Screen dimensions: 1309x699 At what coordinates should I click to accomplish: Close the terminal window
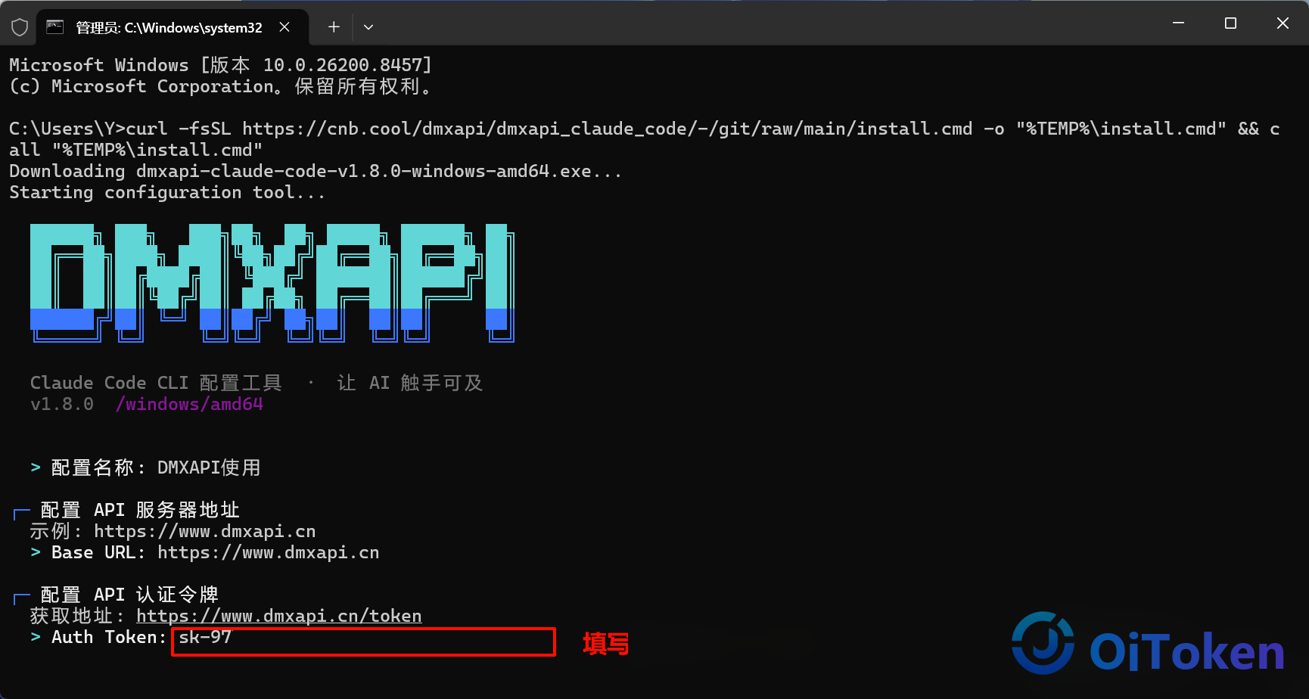click(1283, 23)
